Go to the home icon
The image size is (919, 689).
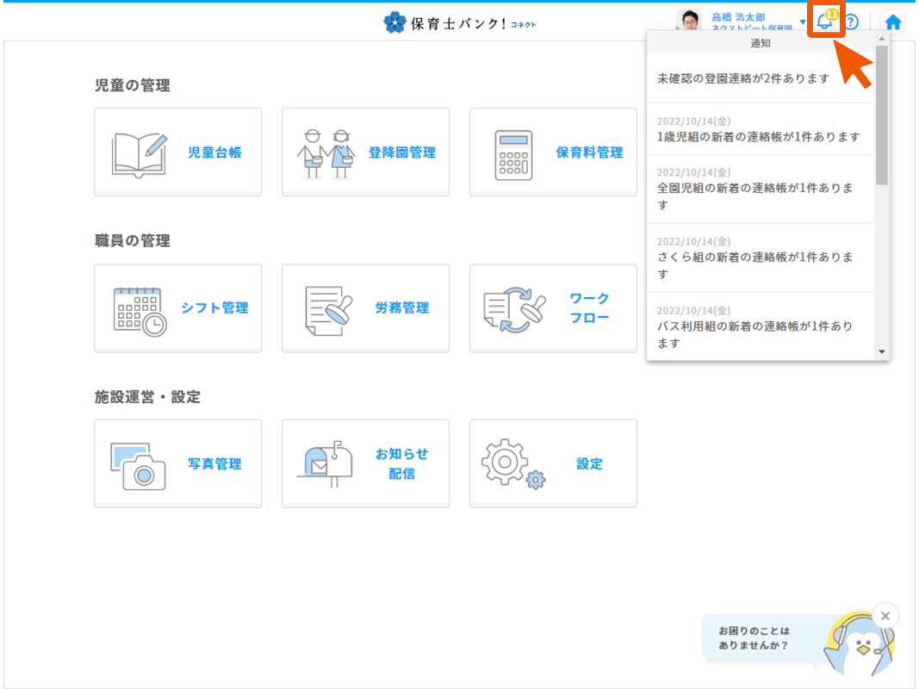[x=893, y=22]
